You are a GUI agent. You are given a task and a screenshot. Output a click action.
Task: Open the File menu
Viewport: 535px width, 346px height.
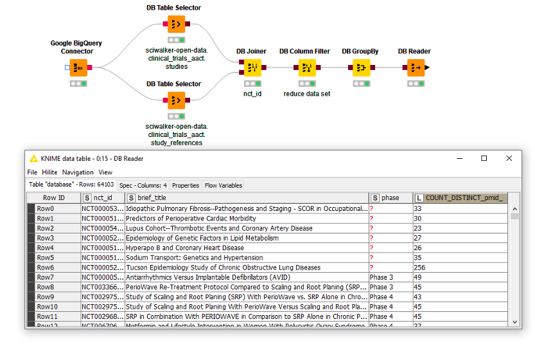32,172
